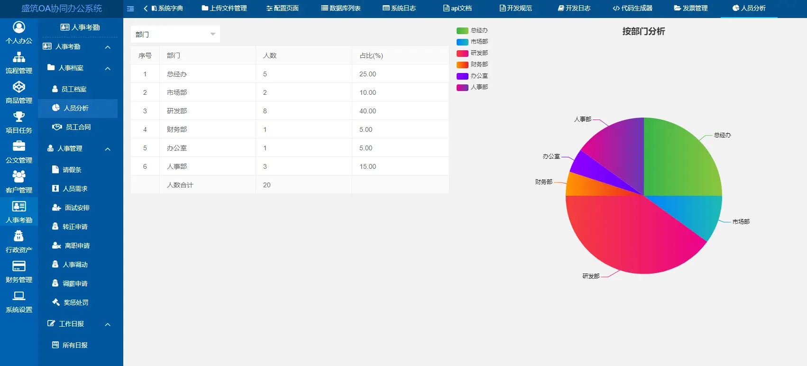Click the 个人办公 user icon in sidebar
Image resolution: width=807 pixels, height=366 pixels.
click(x=19, y=27)
